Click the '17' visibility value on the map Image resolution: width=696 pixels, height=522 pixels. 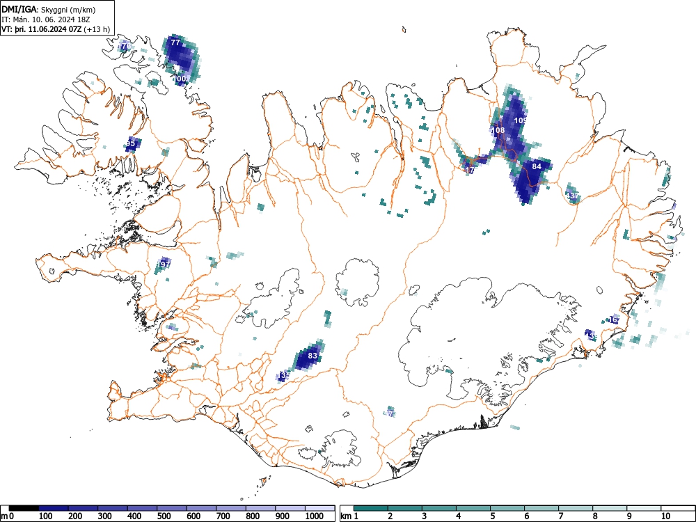click(x=470, y=170)
